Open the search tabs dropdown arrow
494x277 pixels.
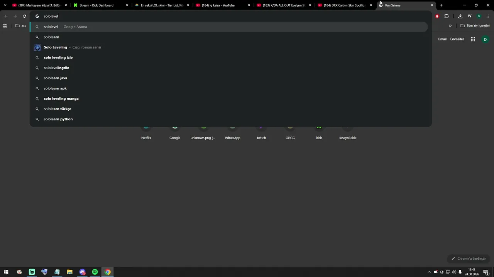tap(5, 5)
